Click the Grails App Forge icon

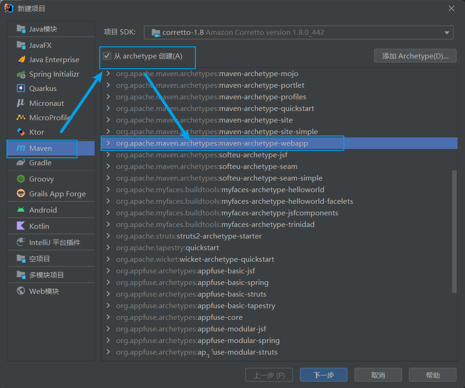point(21,194)
